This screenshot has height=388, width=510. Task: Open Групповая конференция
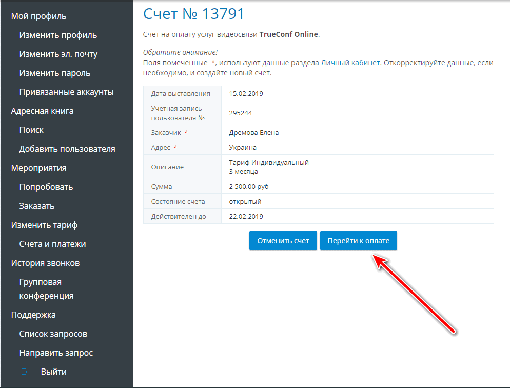click(x=47, y=289)
